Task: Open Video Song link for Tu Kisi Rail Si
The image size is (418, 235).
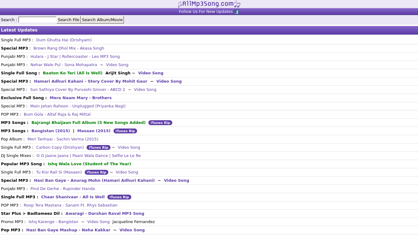Action: [127, 172]
